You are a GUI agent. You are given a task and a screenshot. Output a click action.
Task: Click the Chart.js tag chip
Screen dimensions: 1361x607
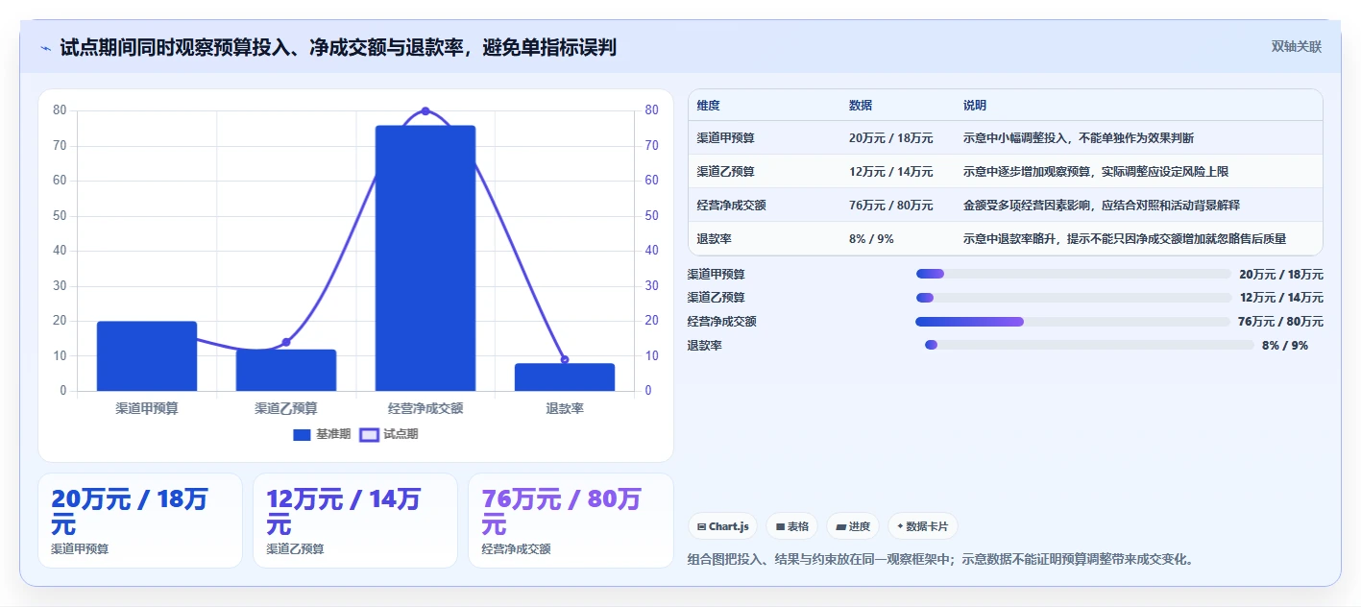point(723,526)
